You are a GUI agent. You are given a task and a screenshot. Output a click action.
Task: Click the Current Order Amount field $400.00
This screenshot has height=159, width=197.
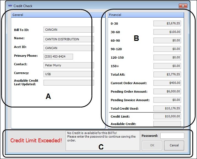pyautogui.click(x=167, y=83)
